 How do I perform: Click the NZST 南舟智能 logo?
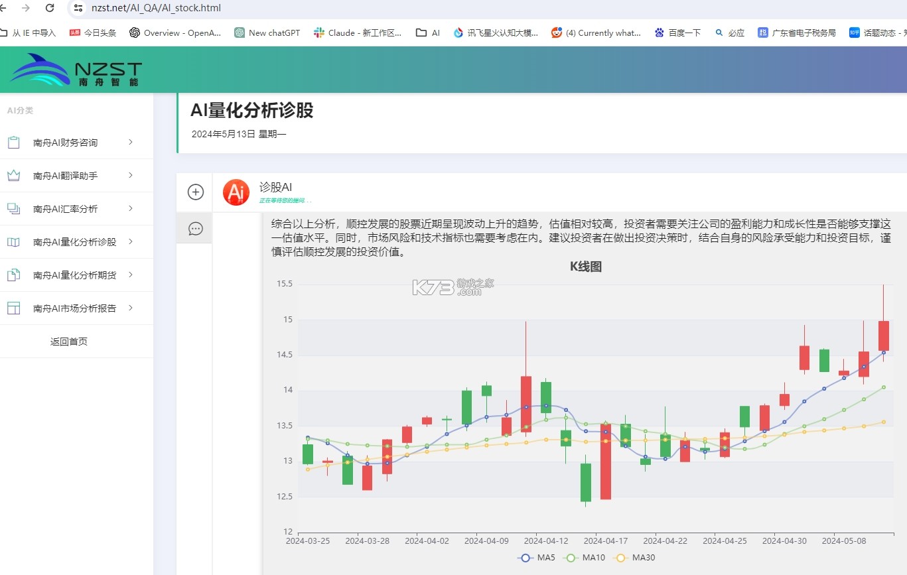(76, 70)
